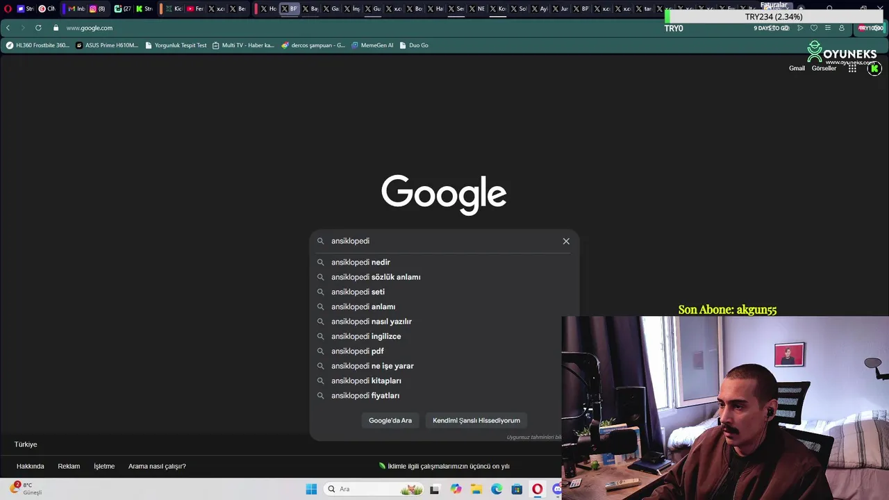This screenshot has height=500, width=889.
Task: Open the search tabs magnifier icon
Action: point(830,9)
